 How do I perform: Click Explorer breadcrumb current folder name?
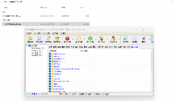click(x=16, y=2)
